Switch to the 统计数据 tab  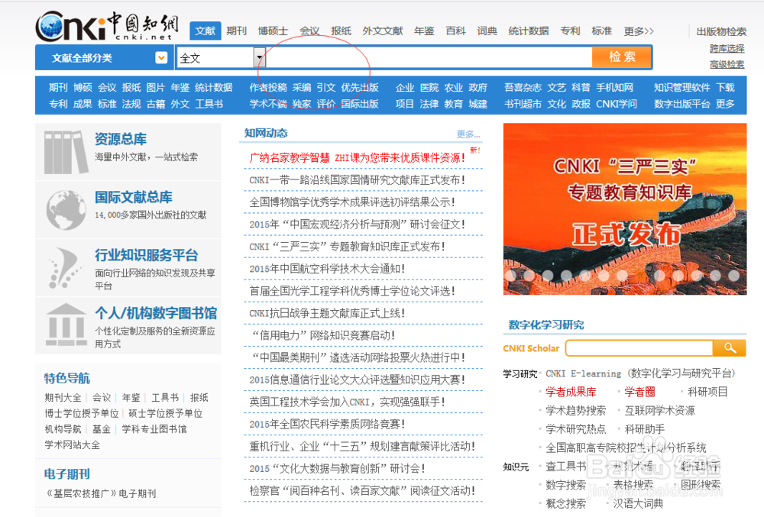click(529, 31)
